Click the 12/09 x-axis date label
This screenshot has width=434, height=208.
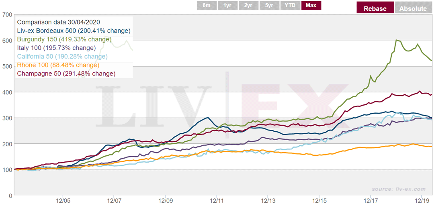(x=166, y=200)
